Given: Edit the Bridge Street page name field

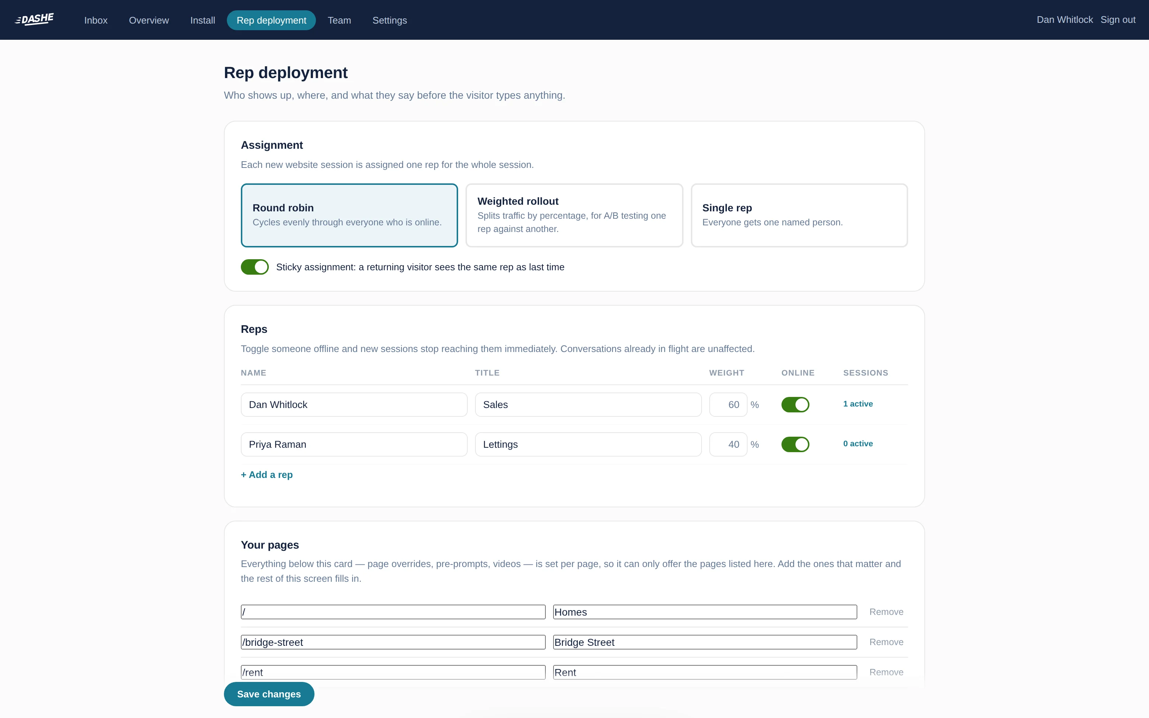Looking at the screenshot, I should [x=704, y=642].
